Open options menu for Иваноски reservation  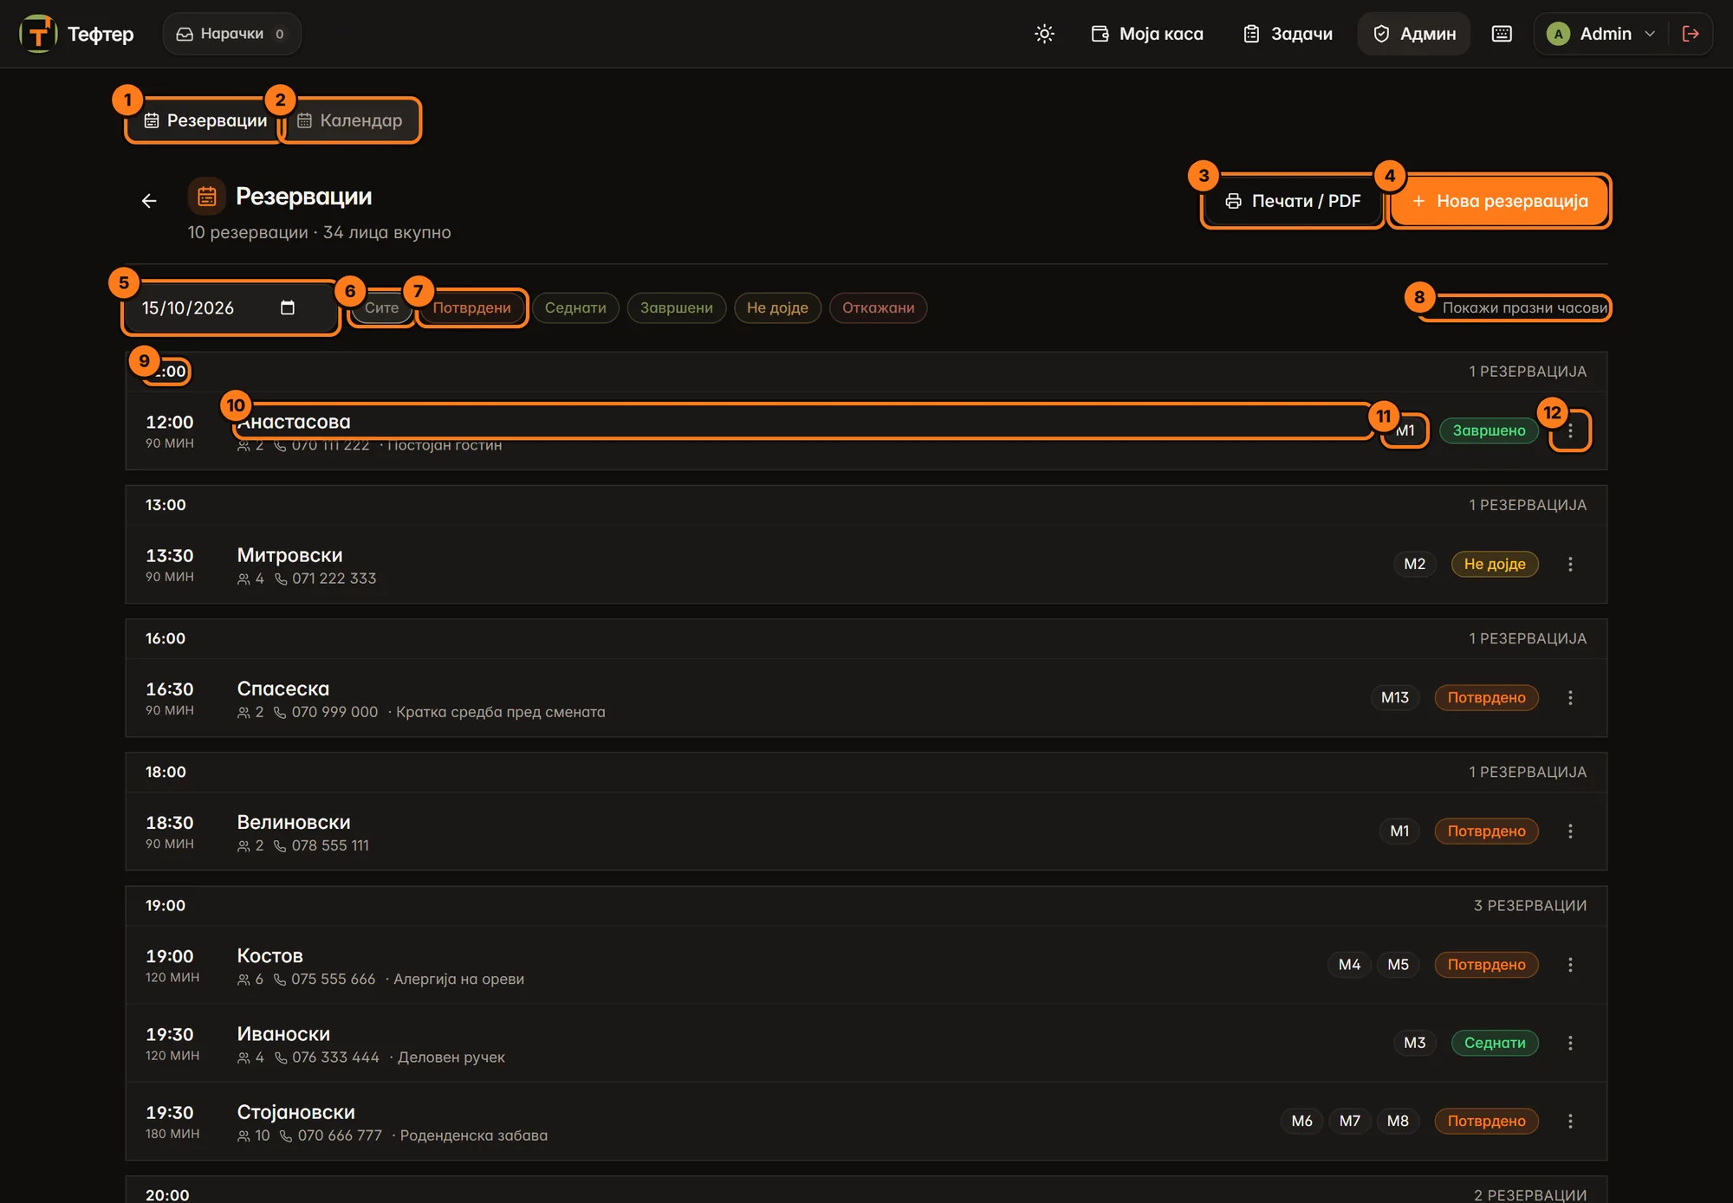1570,1043
